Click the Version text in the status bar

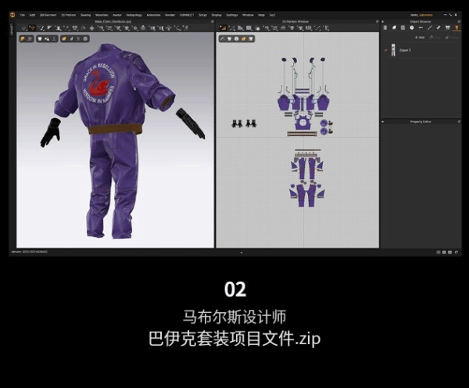(29, 252)
